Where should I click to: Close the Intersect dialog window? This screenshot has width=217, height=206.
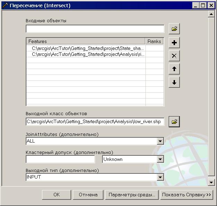click(211, 6)
